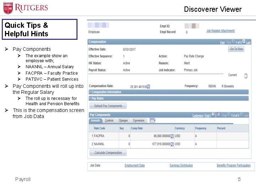Open the Earnings Distribution link
Screen dimensions: 256x192
[181, 165]
